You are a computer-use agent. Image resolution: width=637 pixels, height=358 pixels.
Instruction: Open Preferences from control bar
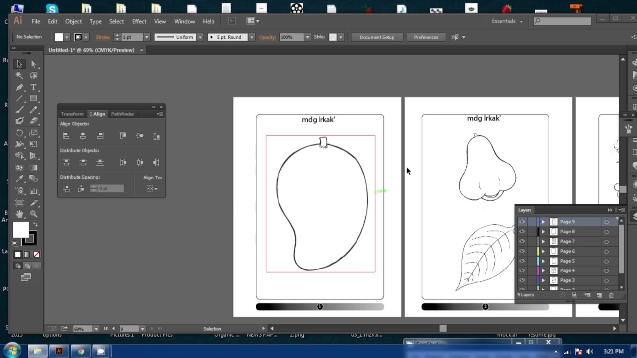tap(426, 37)
